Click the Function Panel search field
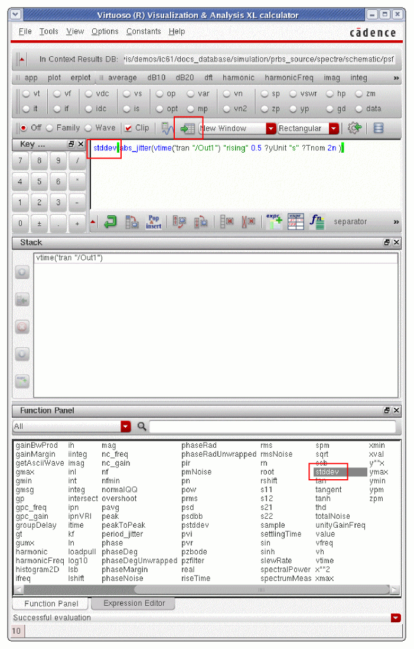 point(272,427)
